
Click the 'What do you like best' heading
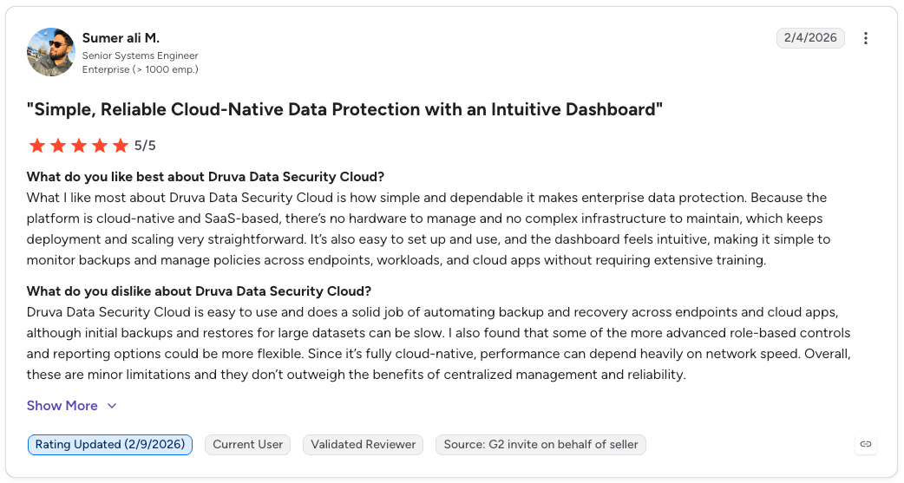(206, 177)
